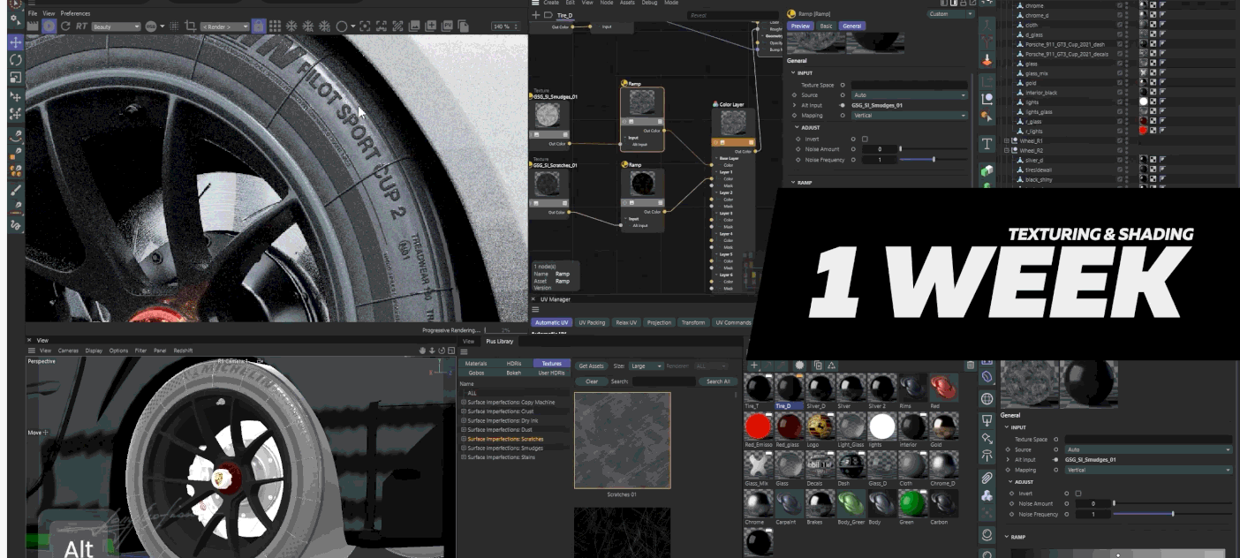The image size is (1240, 558).
Task: Click the Gobos category button
Action: coord(476,373)
